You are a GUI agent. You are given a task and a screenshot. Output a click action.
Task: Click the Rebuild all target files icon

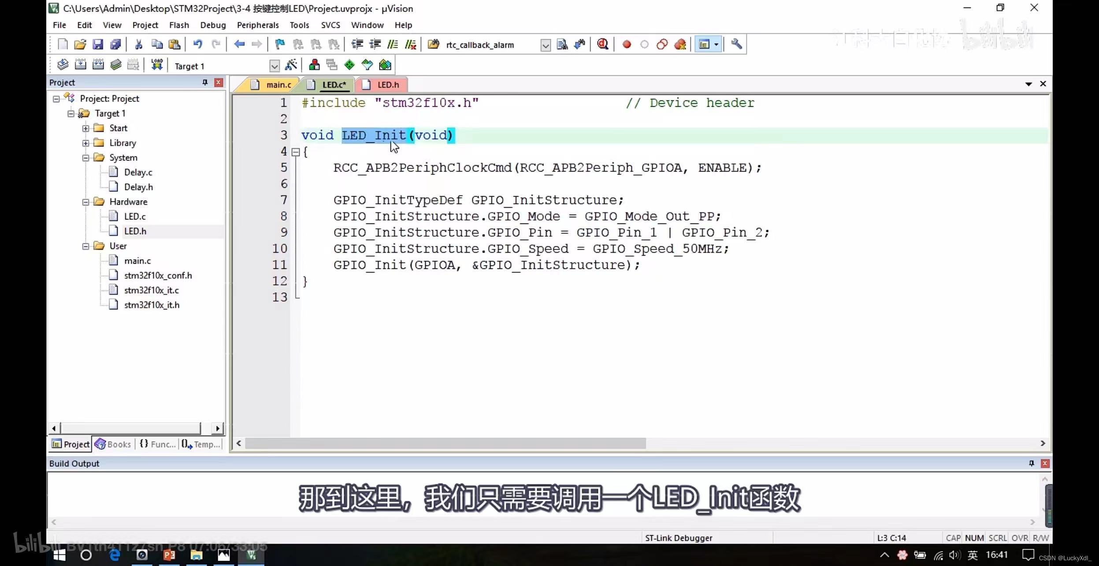[98, 65]
